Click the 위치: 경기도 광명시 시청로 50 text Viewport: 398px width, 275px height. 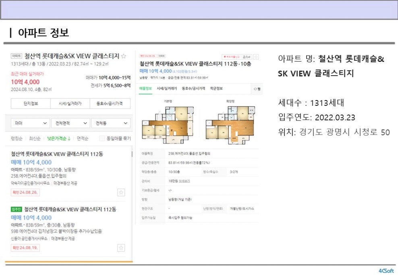pyautogui.click(x=334, y=132)
